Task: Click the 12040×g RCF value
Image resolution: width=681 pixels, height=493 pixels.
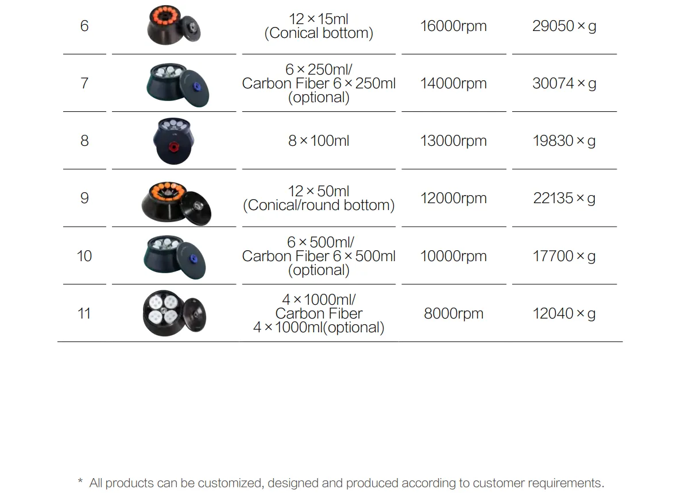Action: click(564, 314)
